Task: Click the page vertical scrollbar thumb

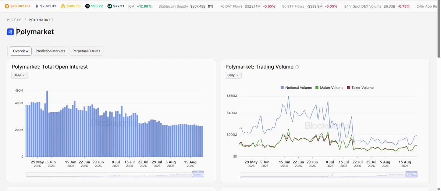Action: point(439,29)
